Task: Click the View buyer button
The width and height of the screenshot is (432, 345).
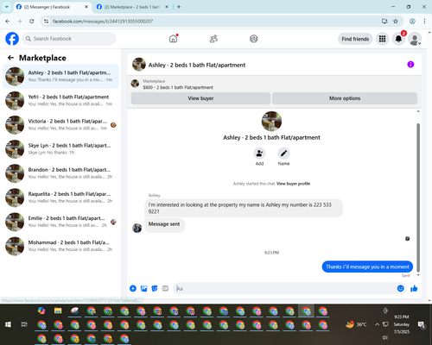Action: (200, 98)
